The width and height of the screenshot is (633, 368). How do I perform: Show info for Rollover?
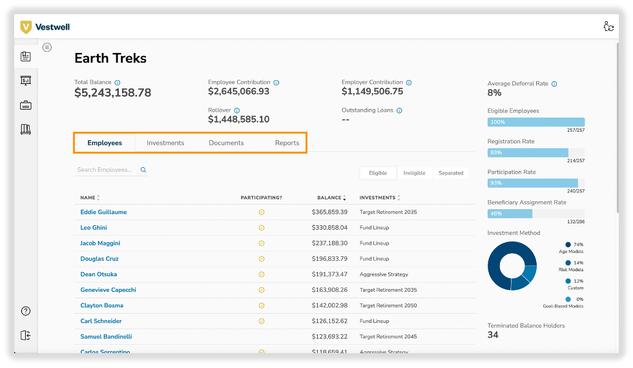tap(237, 110)
